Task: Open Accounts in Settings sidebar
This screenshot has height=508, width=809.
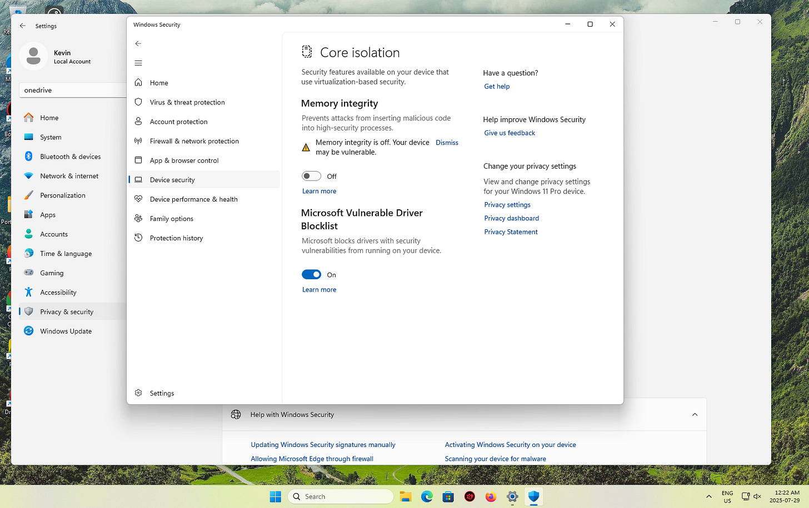Action: [73, 234]
